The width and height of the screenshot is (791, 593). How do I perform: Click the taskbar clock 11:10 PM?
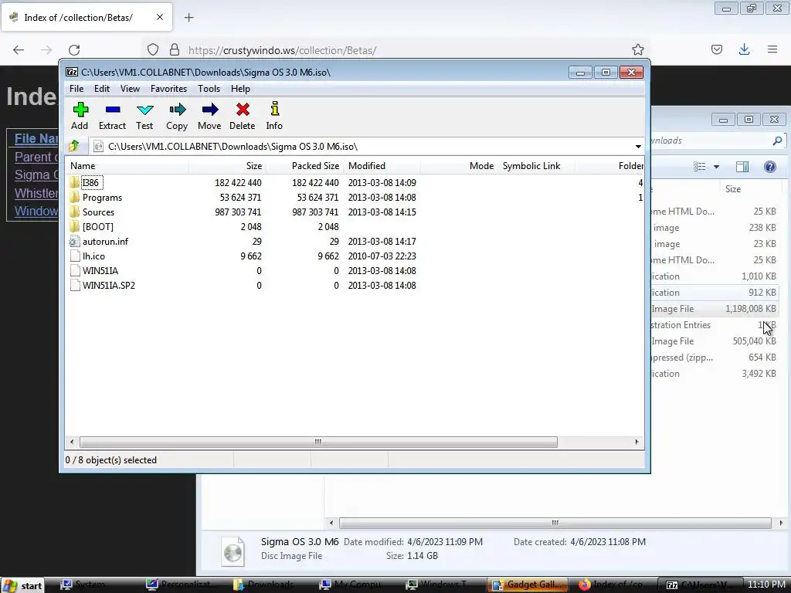point(766,585)
